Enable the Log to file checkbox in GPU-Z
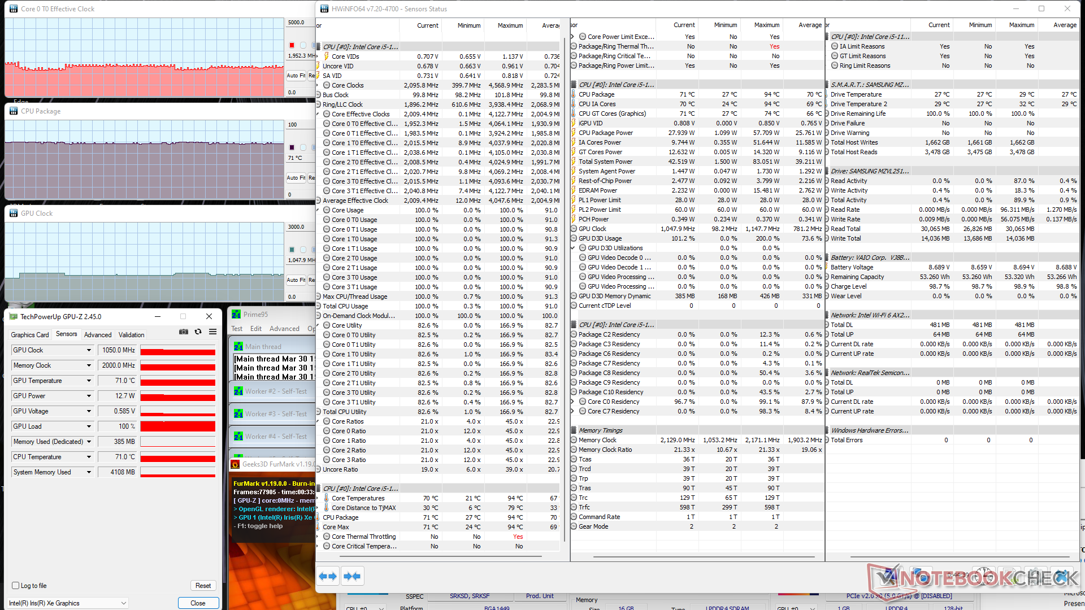 [x=15, y=586]
